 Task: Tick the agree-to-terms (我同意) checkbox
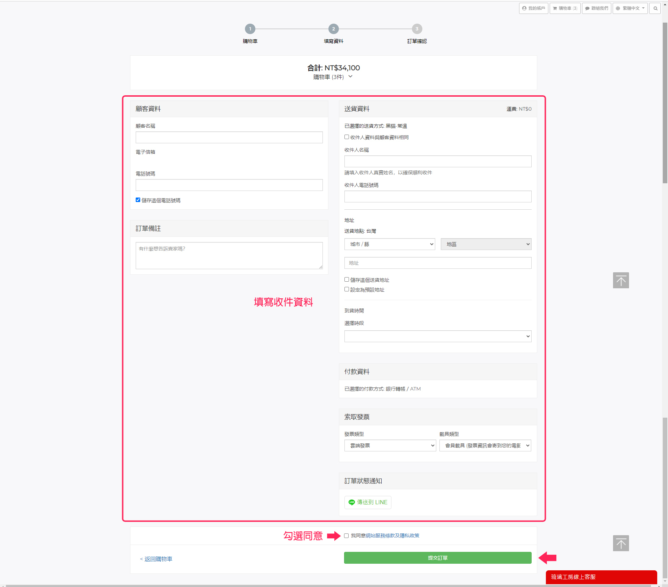click(x=346, y=536)
